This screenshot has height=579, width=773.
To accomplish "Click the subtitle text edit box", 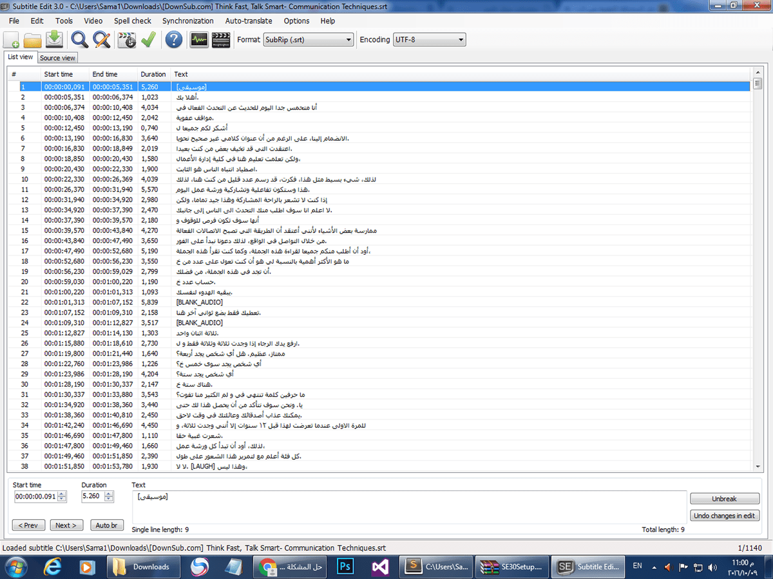I will [409, 507].
